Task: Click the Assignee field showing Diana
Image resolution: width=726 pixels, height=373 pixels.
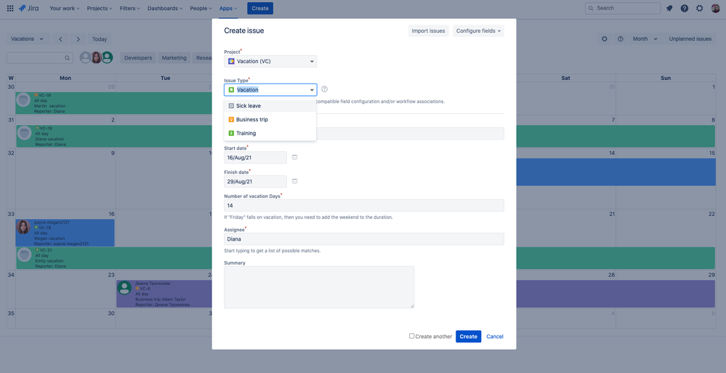Action: 364,239
